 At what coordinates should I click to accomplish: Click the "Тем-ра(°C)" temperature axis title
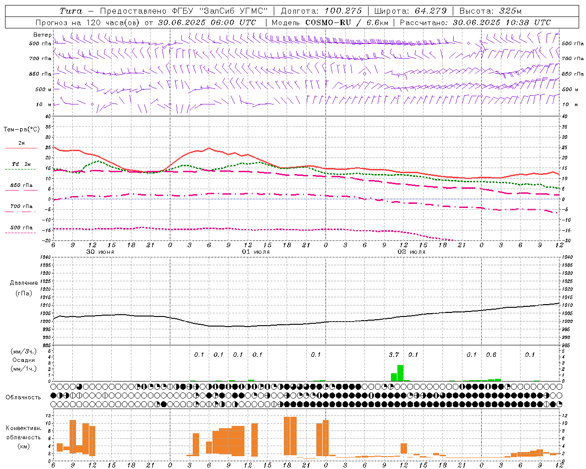22,130
